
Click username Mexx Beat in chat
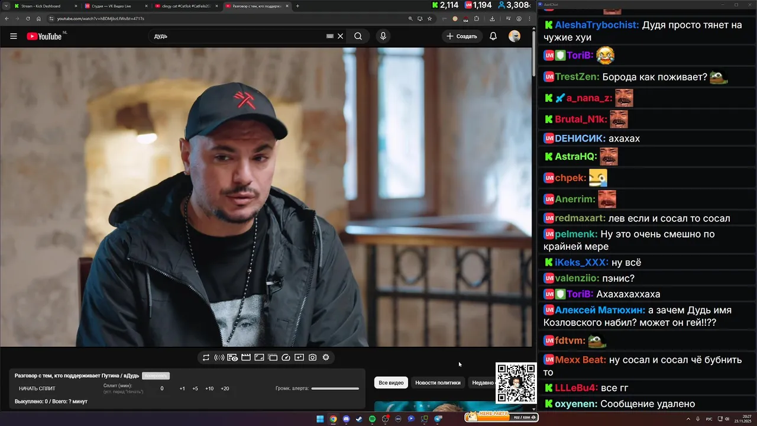click(580, 360)
